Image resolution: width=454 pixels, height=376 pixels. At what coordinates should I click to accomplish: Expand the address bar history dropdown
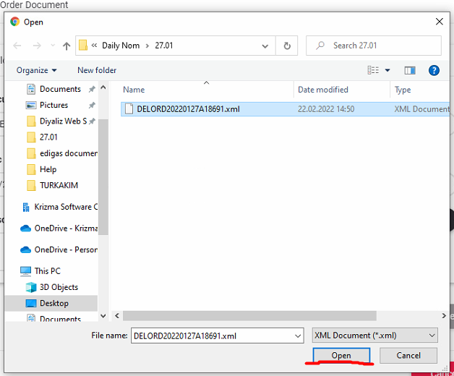coord(266,46)
